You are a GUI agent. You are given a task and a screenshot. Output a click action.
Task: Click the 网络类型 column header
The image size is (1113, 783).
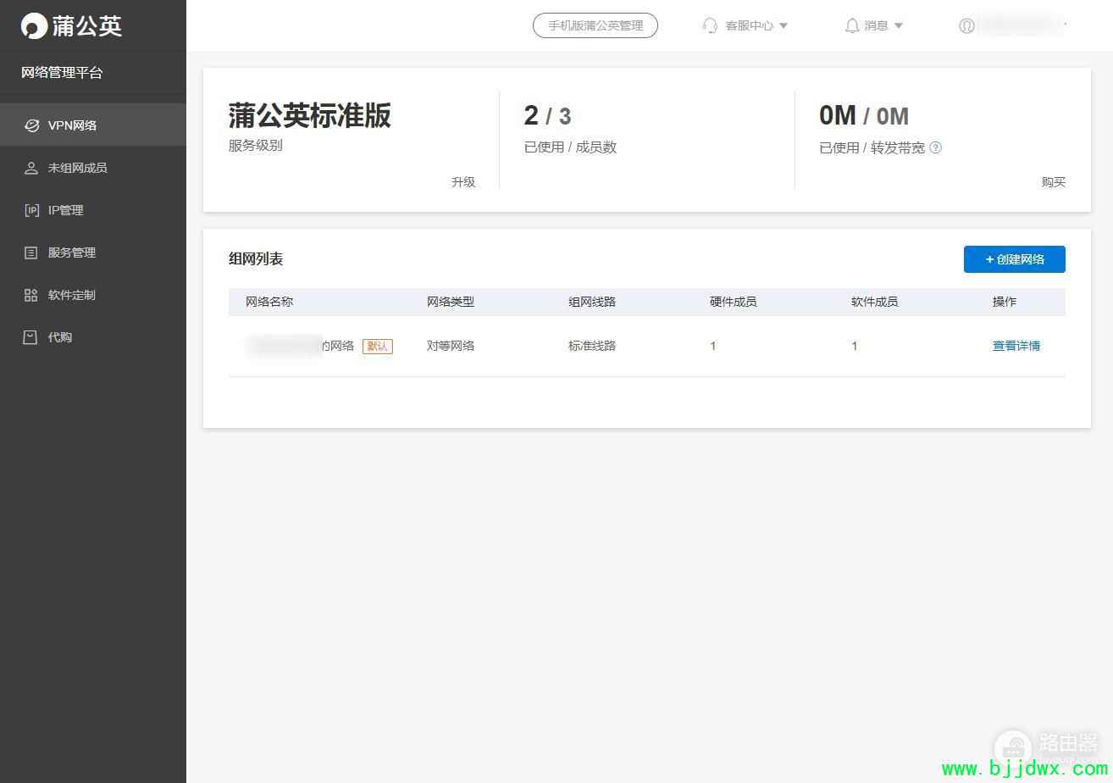click(451, 302)
